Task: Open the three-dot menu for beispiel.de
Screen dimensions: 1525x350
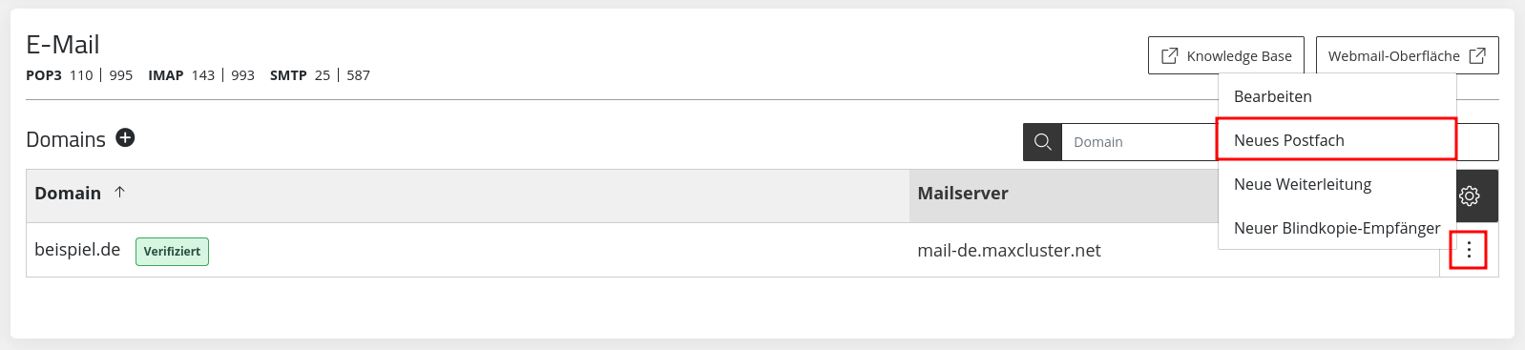Action: (1469, 250)
